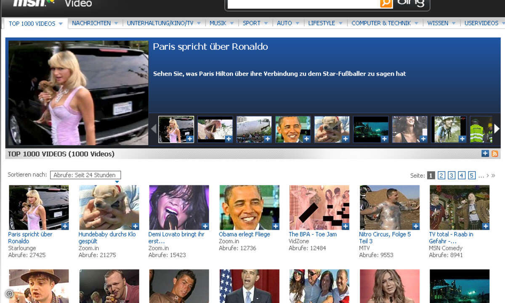The width and height of the screenshot is (505, 303).
Task: Go to page 3
Action: point(452,175)
